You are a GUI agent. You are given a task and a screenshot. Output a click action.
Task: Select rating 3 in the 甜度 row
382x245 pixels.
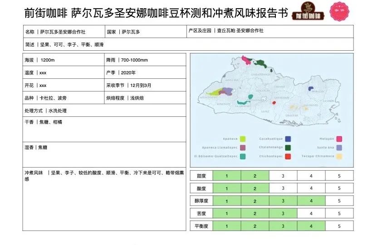283,176
